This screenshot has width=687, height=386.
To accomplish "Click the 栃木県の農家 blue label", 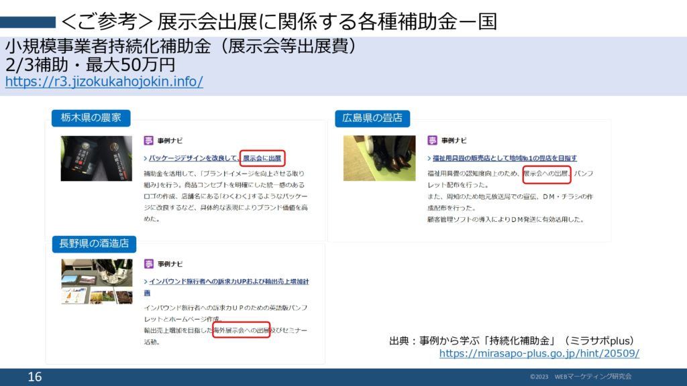I will (x=91, y=118).
